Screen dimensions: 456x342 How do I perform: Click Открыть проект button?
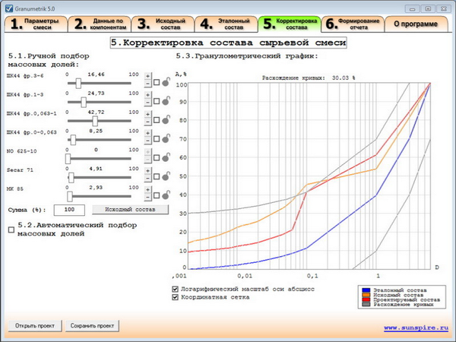[35, 326]
